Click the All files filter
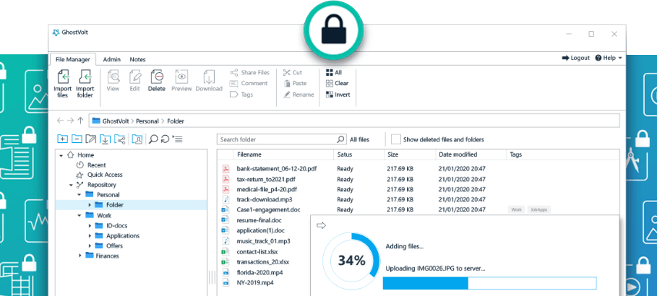Screen dimensions: 657x296 [359, 139]
